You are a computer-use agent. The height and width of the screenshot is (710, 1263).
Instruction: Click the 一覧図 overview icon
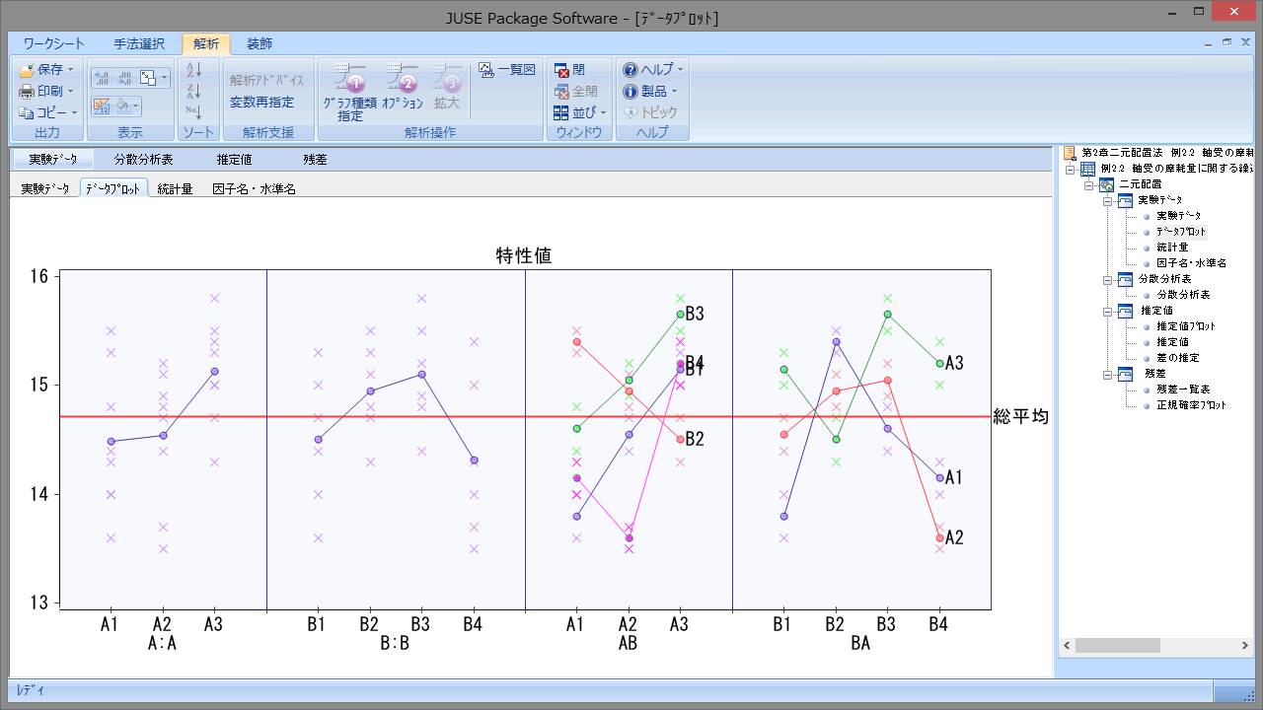coord(507,70)
